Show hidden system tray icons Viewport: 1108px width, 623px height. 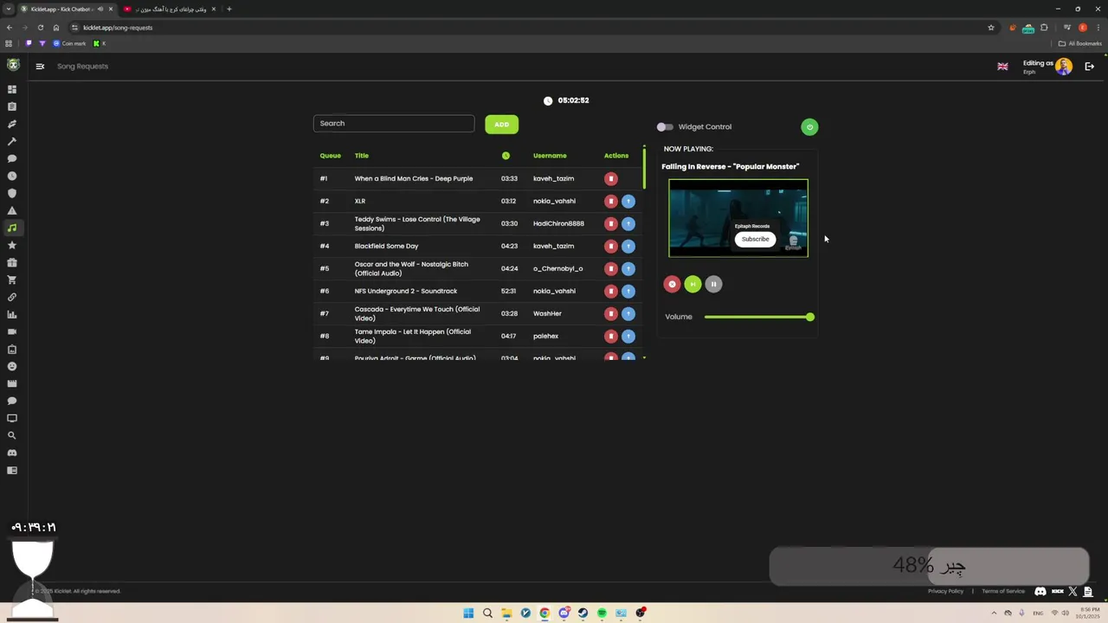[994, 613]
